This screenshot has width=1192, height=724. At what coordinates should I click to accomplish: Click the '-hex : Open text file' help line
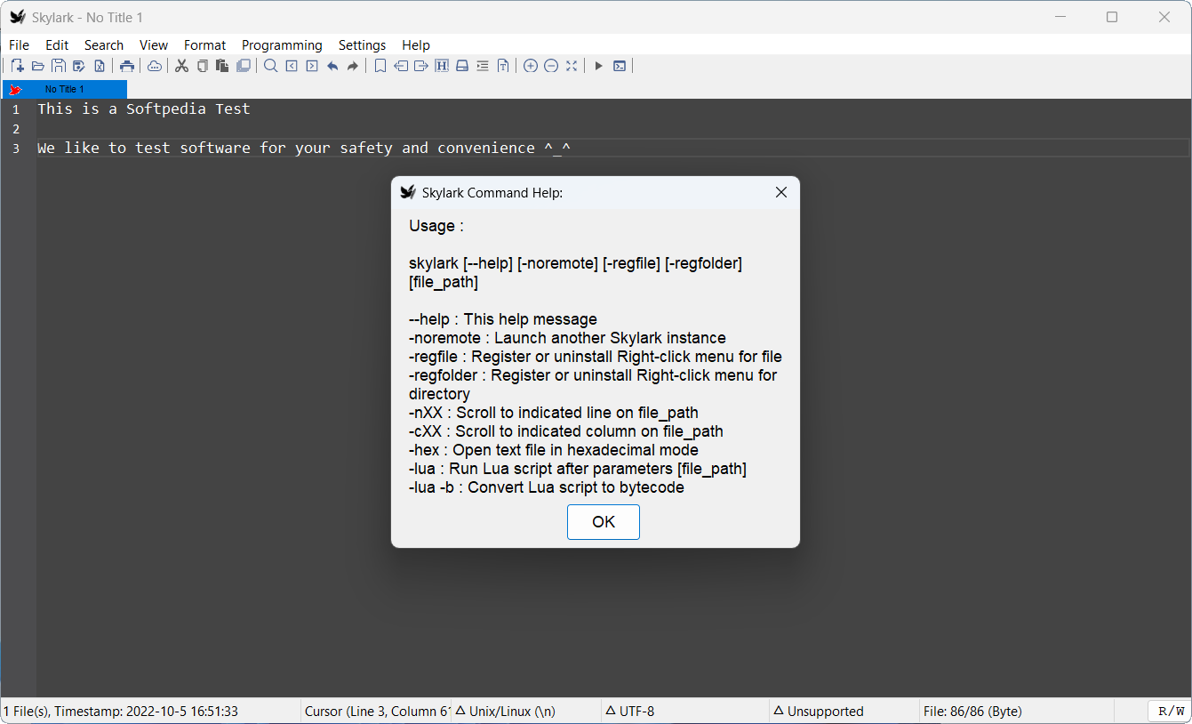(554, 450)
